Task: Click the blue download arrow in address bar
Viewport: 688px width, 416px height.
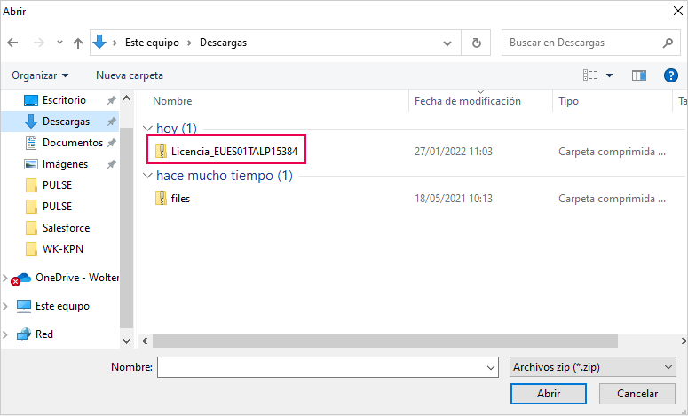Action: click(99, 42)
